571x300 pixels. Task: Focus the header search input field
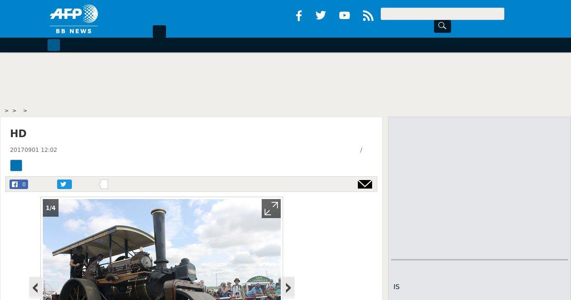click(x=443, y=14)
